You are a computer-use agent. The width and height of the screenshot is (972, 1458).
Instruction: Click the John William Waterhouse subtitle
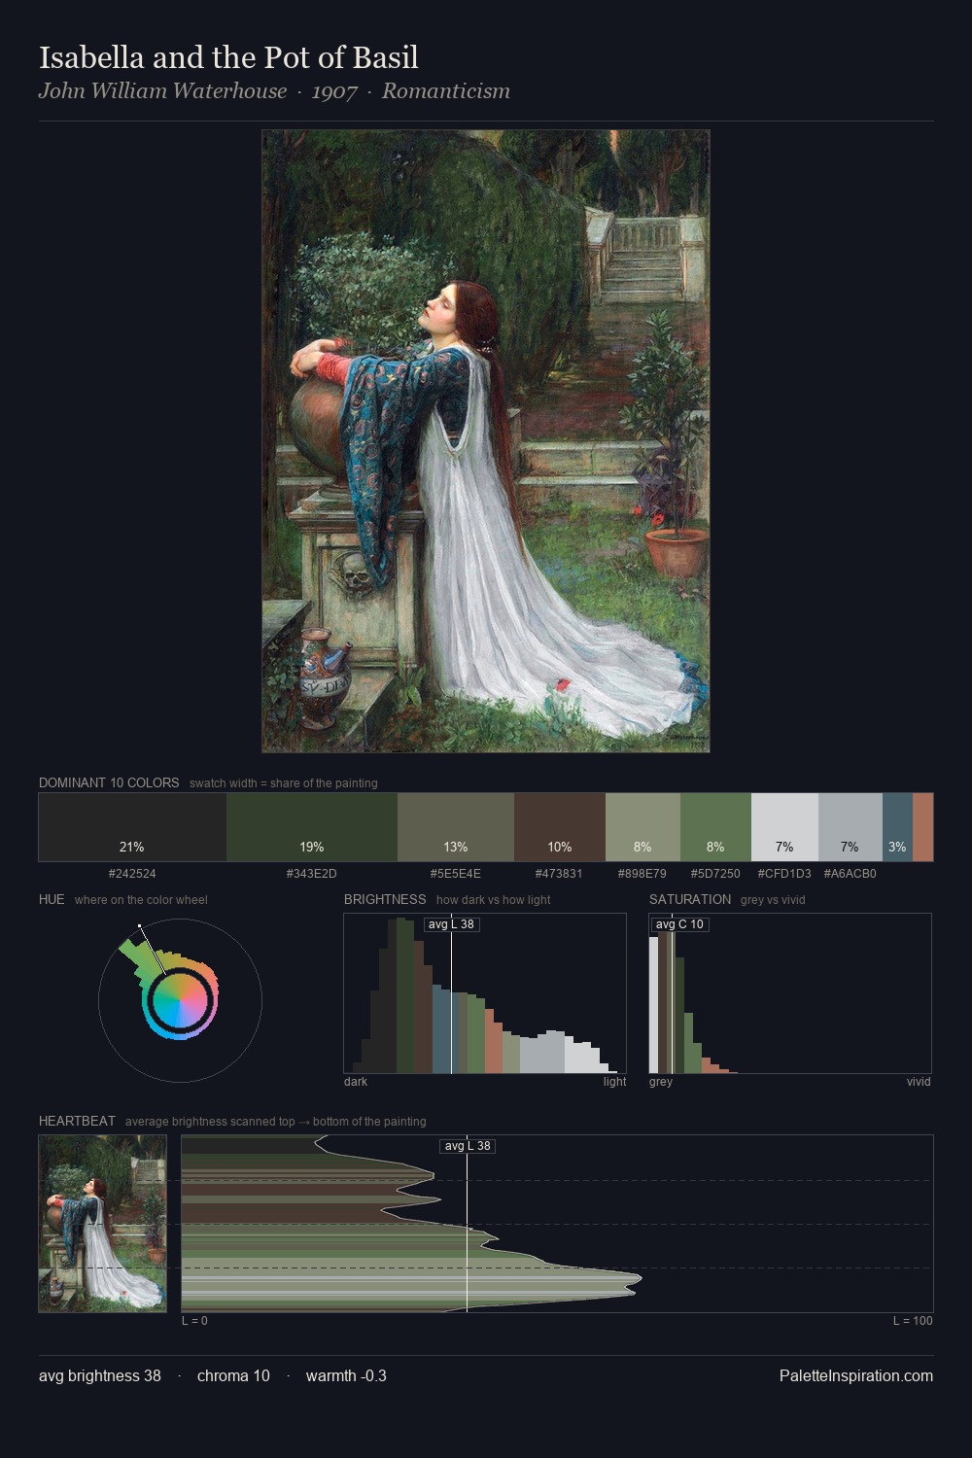tap(163, 91)
